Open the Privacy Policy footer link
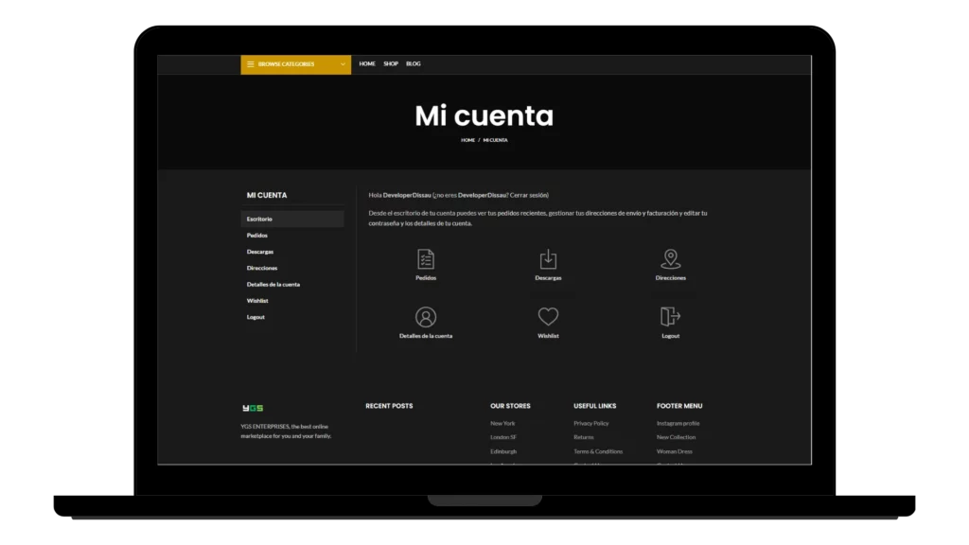Screen dimensions: 969x545 (590, 423)
